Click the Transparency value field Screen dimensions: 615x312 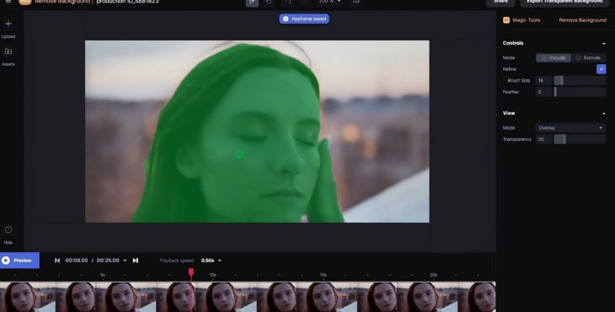[x=543, y=139]
